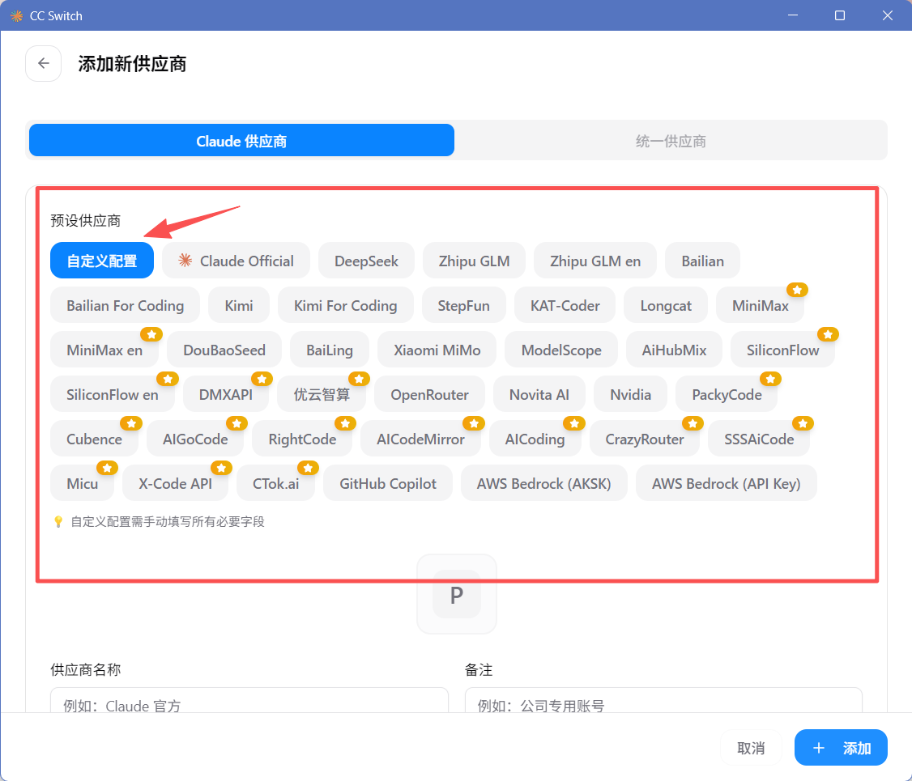This screenshot has height=781, width=912.
Task: Select the X-Code API preset
Action: pyautogui.click(x=175, y=483)
